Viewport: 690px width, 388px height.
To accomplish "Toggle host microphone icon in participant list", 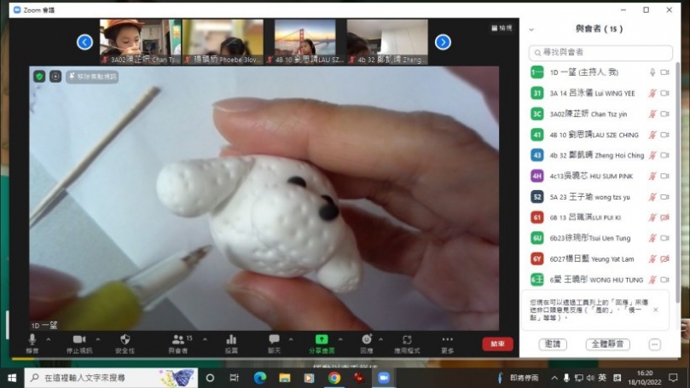I will click(x=652, y=72).
